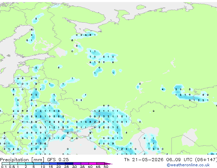
Task: Pick the legend swatch between 20 and 25
Action: pos(61,164)
